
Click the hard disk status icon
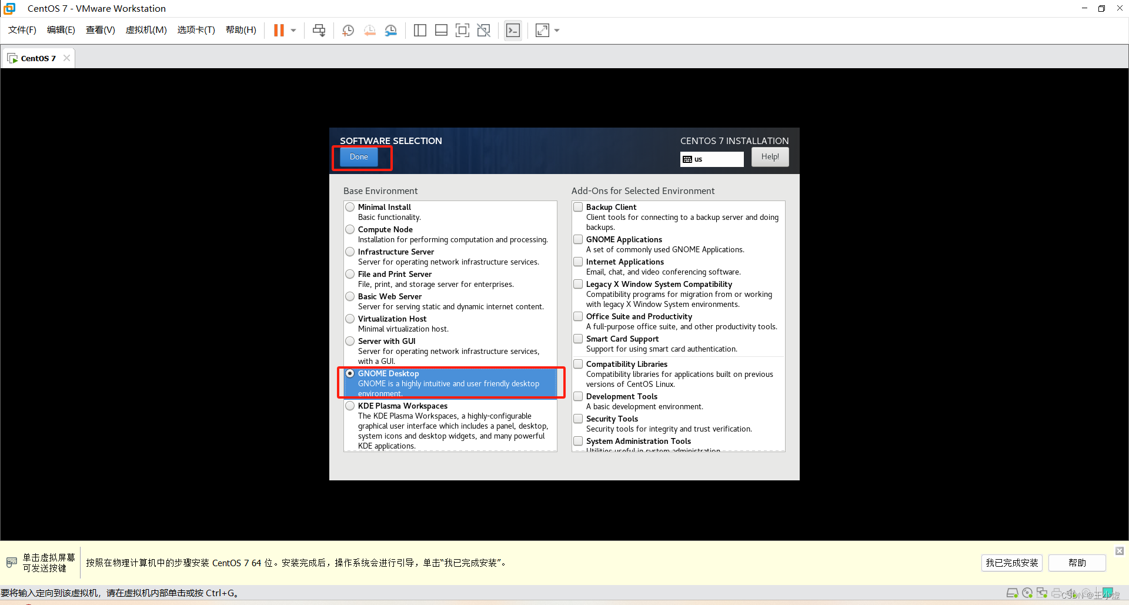tap(1013, 593)
